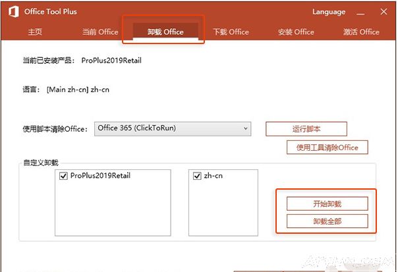Select the 卸载 Office tab
This screenshot has height=272, width=398.
coord(165,32)
